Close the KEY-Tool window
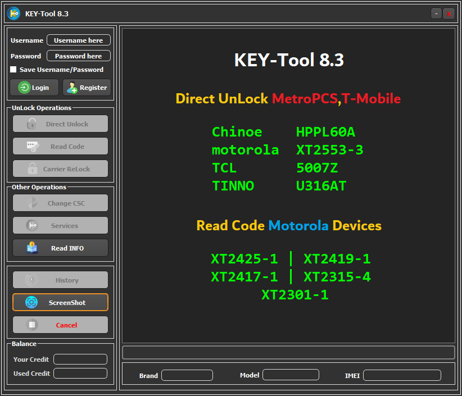The height and width of the screenshot is (396, 462). point(449,13)
